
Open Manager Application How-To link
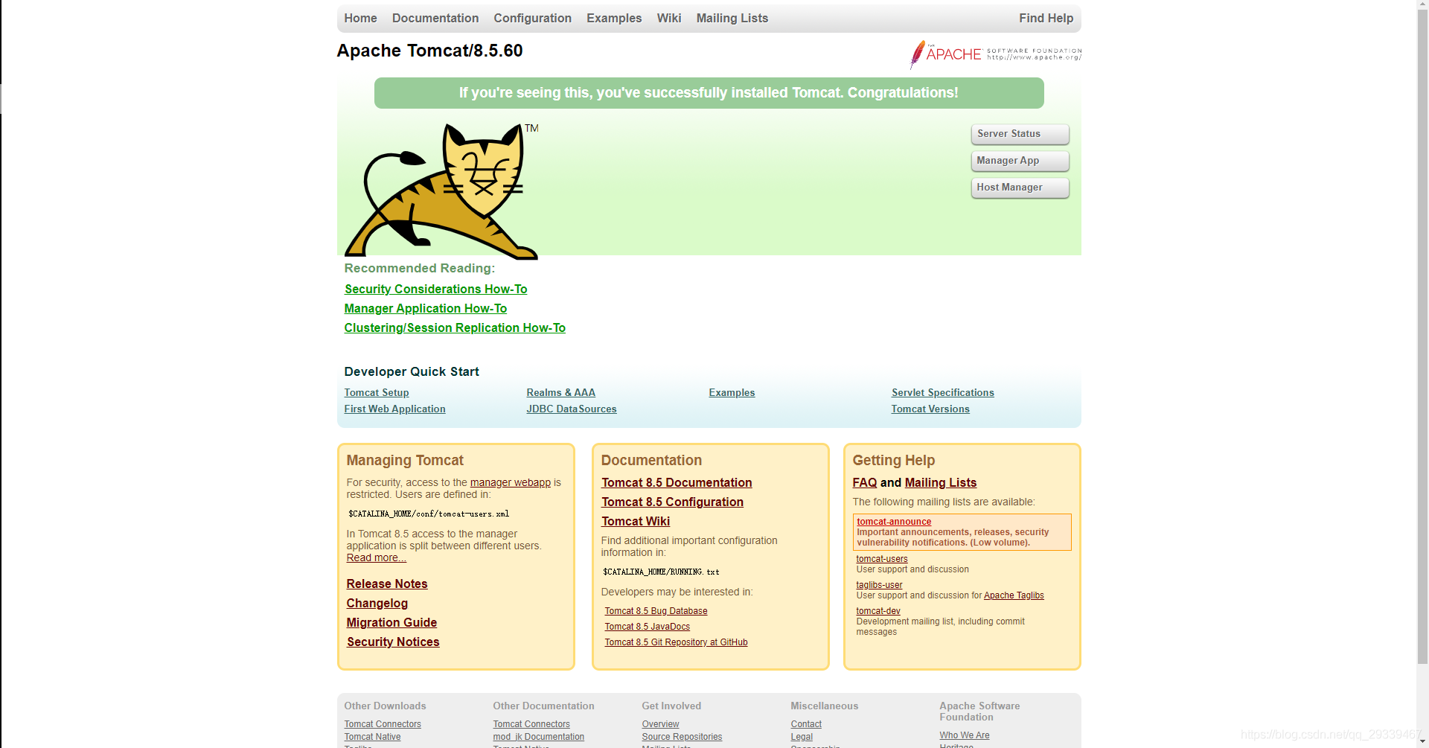pyautogui.click(x=426, y=308)
